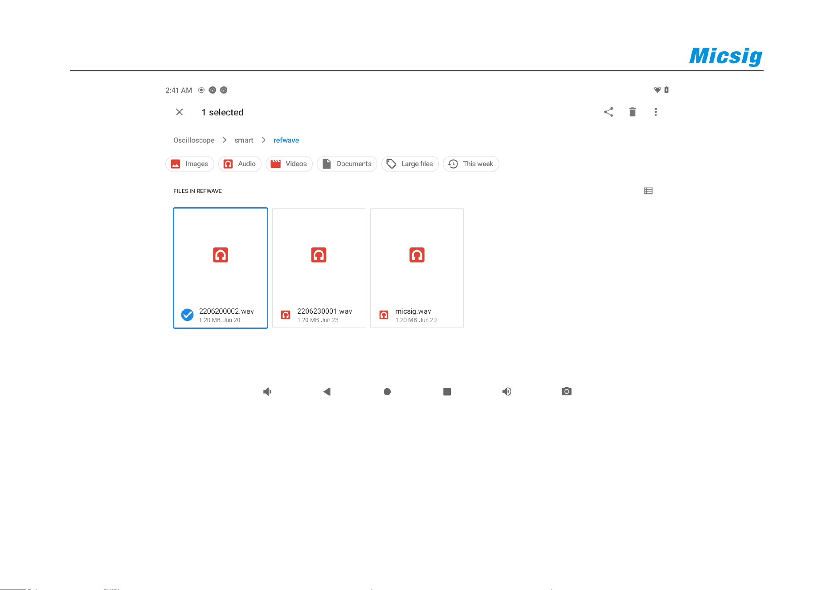The image size is (834, 590).
Task: Raise volume with navigation bar speaker
Action: (x=507, y=391)
